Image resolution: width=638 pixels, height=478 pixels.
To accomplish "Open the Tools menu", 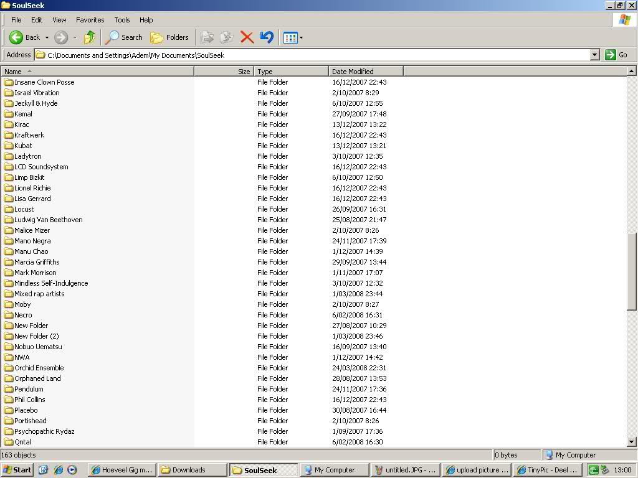I will click(x=122, y=20).
